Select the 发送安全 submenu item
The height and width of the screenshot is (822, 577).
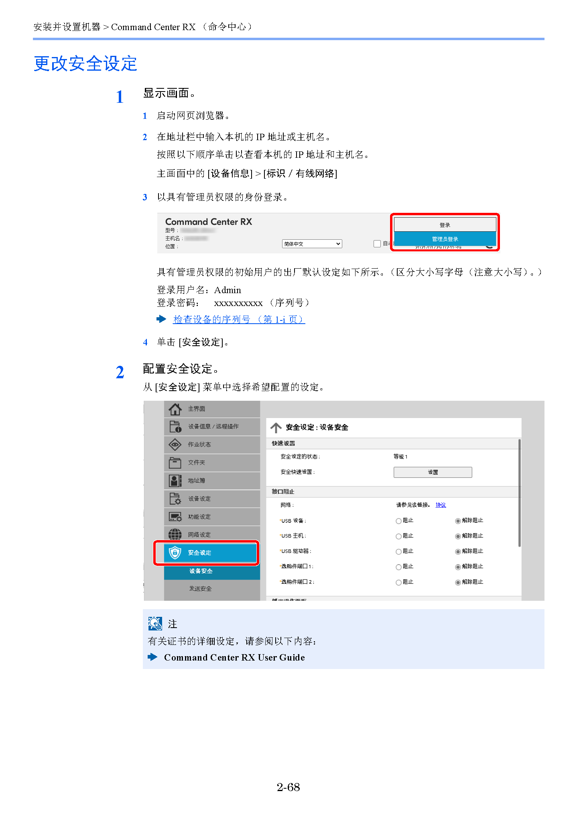pos(212,589)
